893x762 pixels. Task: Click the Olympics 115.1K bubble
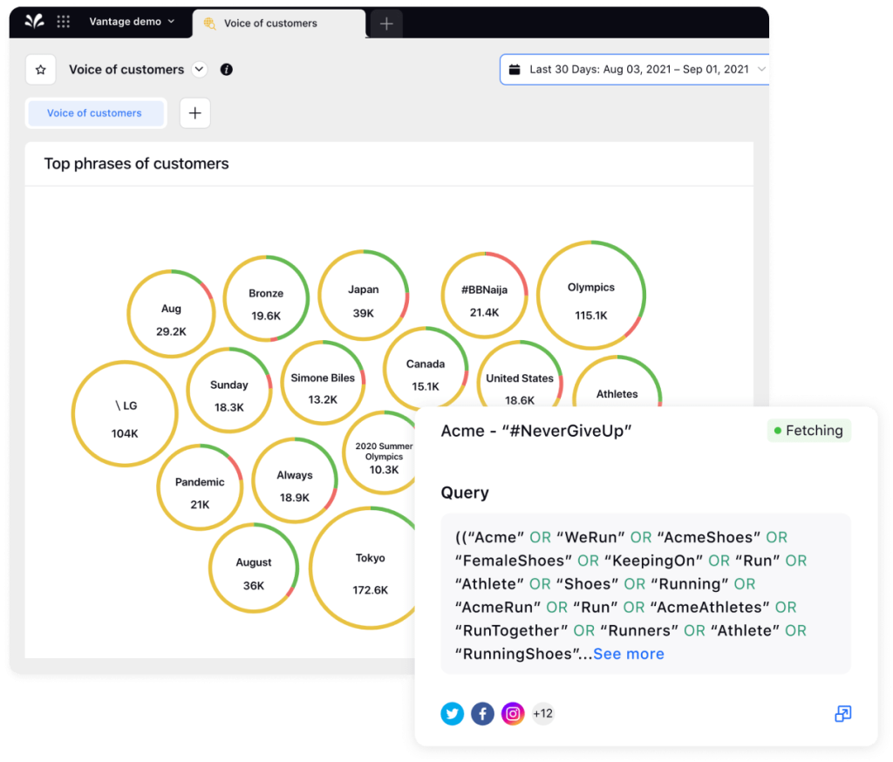[591, 295]
